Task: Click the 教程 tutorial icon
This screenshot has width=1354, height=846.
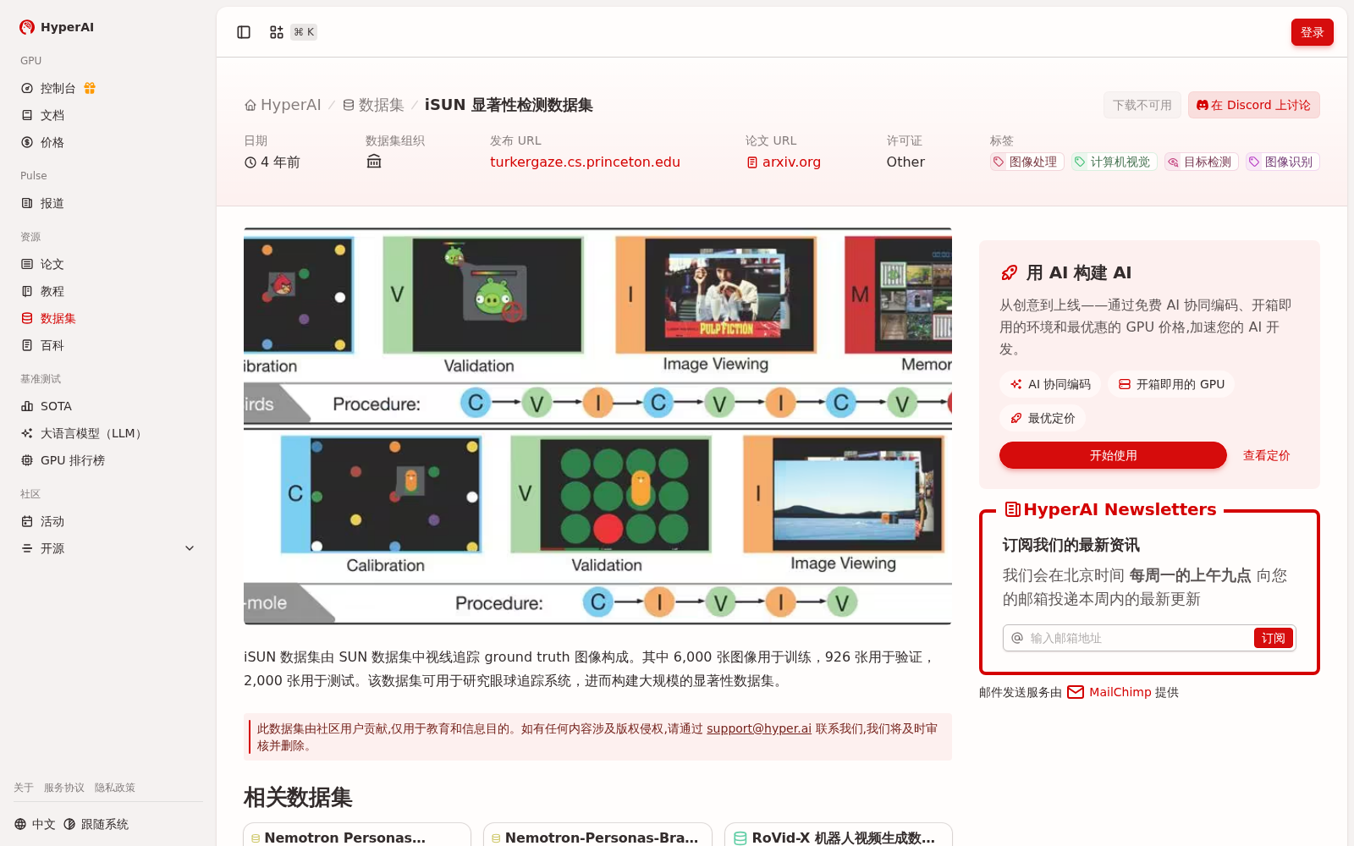Action: point(27,291)
